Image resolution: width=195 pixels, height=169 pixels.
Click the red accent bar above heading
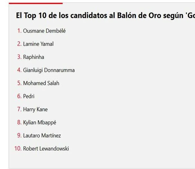[x=36, y=3]
